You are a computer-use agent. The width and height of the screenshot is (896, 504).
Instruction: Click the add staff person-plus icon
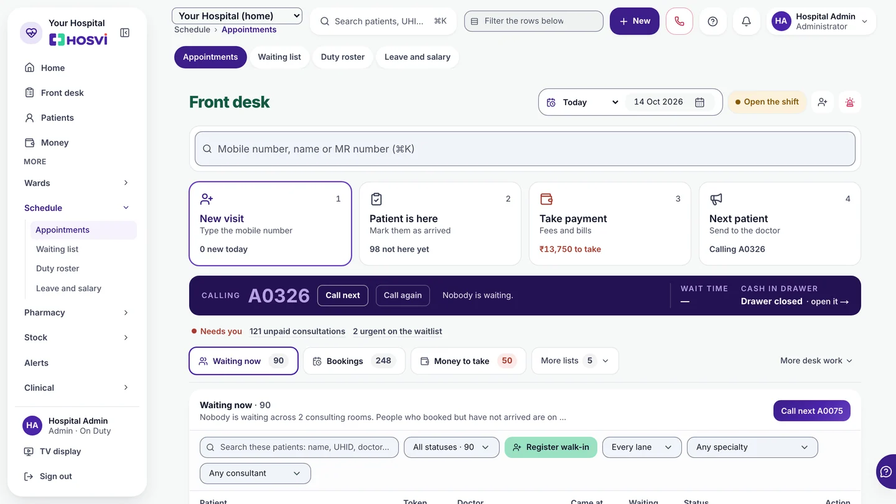click(x=823, y=102)
